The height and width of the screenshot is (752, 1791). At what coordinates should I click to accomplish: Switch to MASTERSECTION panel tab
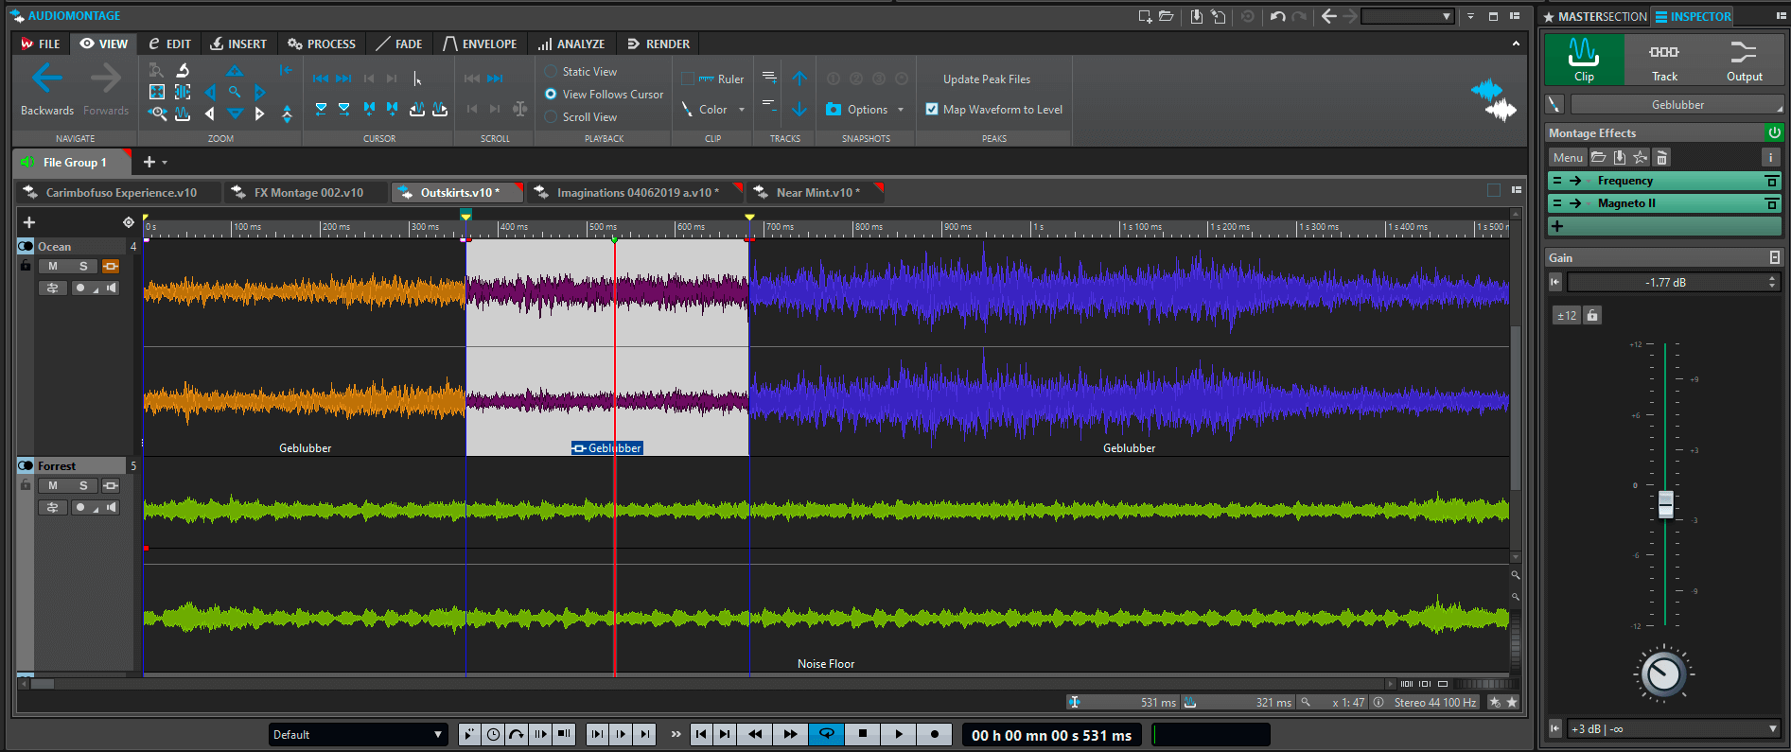click(x=1595, y=16)
